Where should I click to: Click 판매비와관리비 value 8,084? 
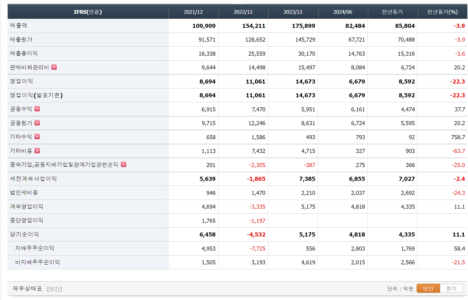click(x=358, y=68)
